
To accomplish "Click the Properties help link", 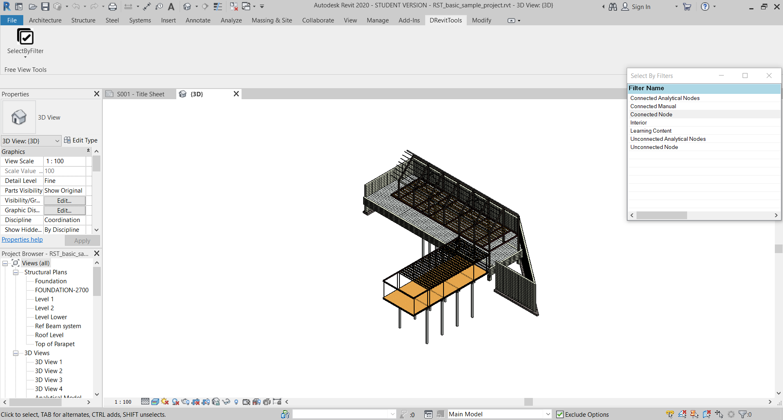I will pyautogui.click(x=22, y=240).
